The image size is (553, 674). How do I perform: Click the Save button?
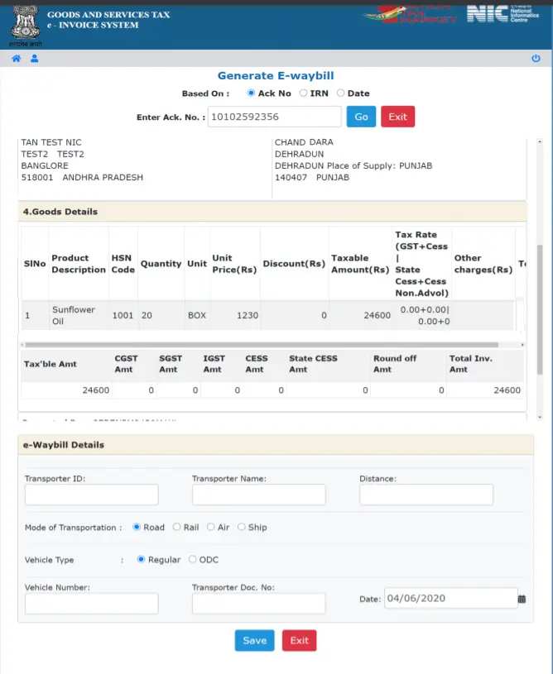254,640
